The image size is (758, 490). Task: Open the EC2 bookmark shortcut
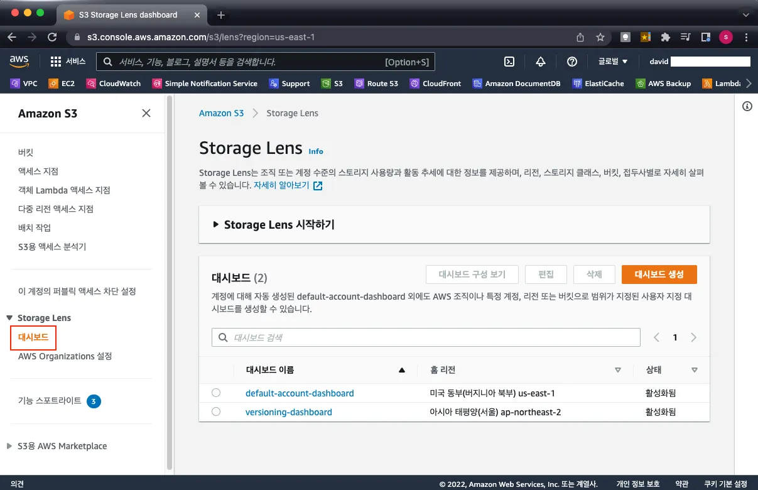tap(62, 83)
